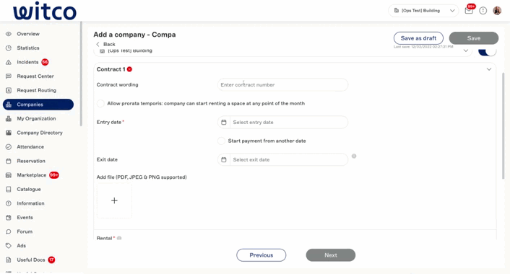The image size is (510, 274).
Task: Open Overview in sidebar
Action: 28,34
